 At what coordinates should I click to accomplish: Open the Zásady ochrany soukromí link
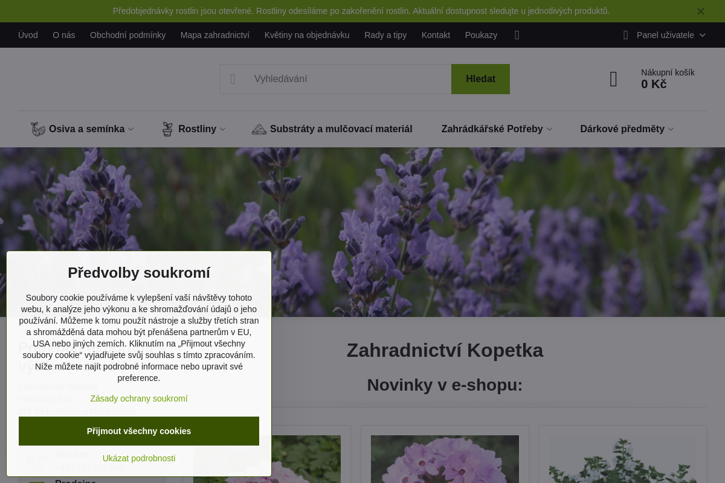click(x=138, y=398)
